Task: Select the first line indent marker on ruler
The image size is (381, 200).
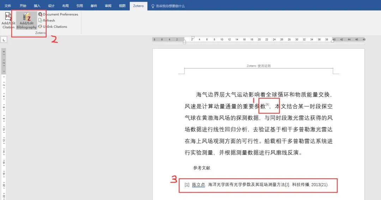Action: click(193, 38)
